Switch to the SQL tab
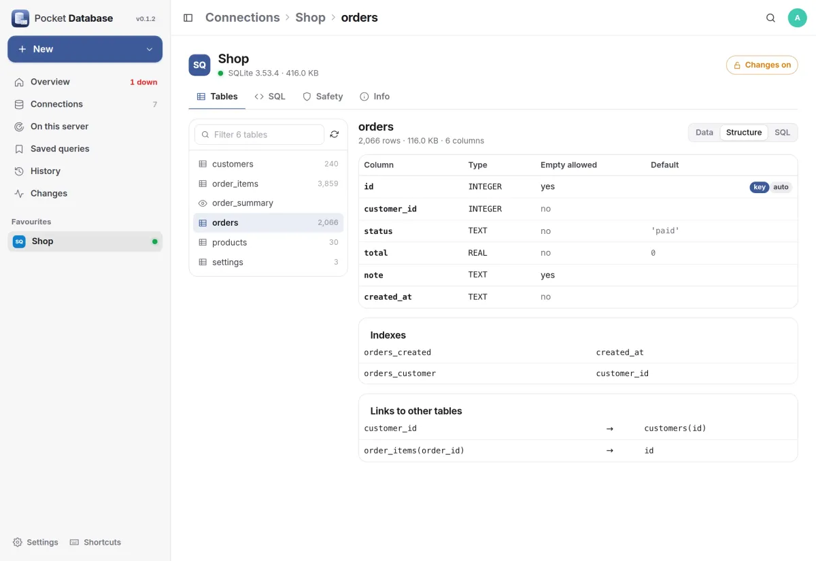The height and width of the screenshot is (561, 816). point(270,97)
